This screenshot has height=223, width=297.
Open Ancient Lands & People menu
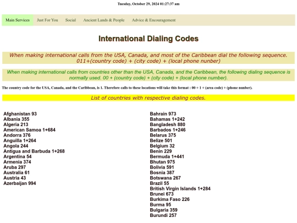point(104,20)
